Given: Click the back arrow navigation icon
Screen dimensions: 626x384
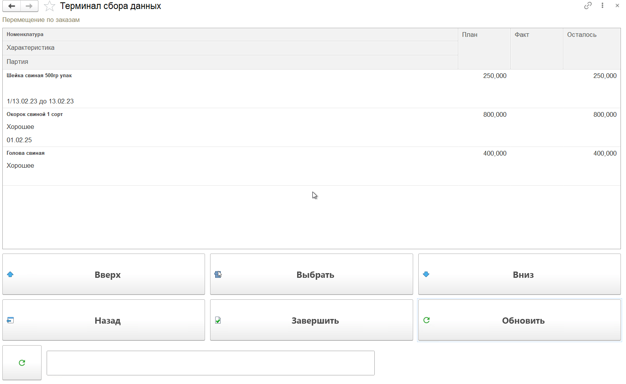Looking at the screenshot, I should [x=11, y=6].
